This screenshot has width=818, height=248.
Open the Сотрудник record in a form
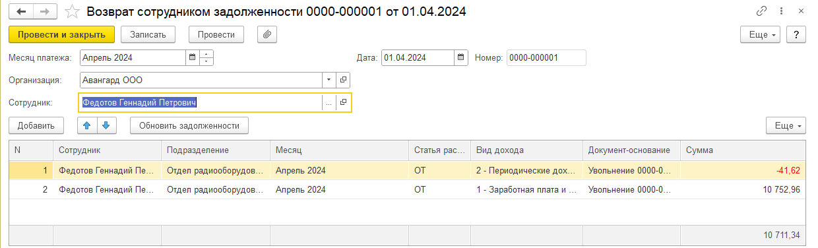[343, 102]
